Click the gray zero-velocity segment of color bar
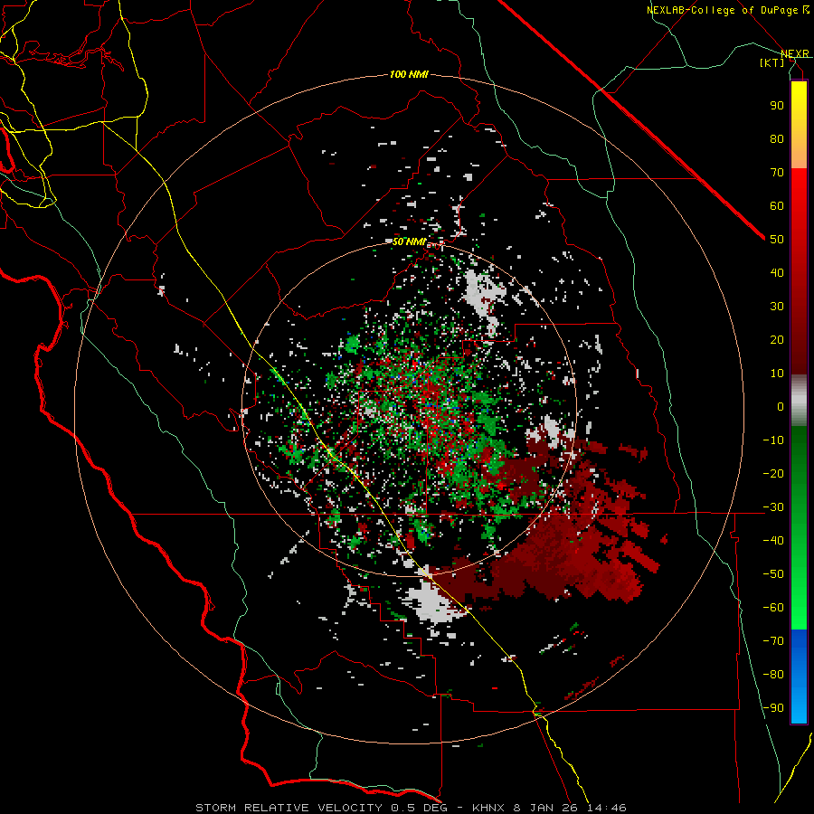 point(799,401)
